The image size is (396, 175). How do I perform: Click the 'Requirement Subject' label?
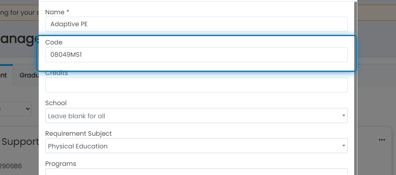(78, 133)
